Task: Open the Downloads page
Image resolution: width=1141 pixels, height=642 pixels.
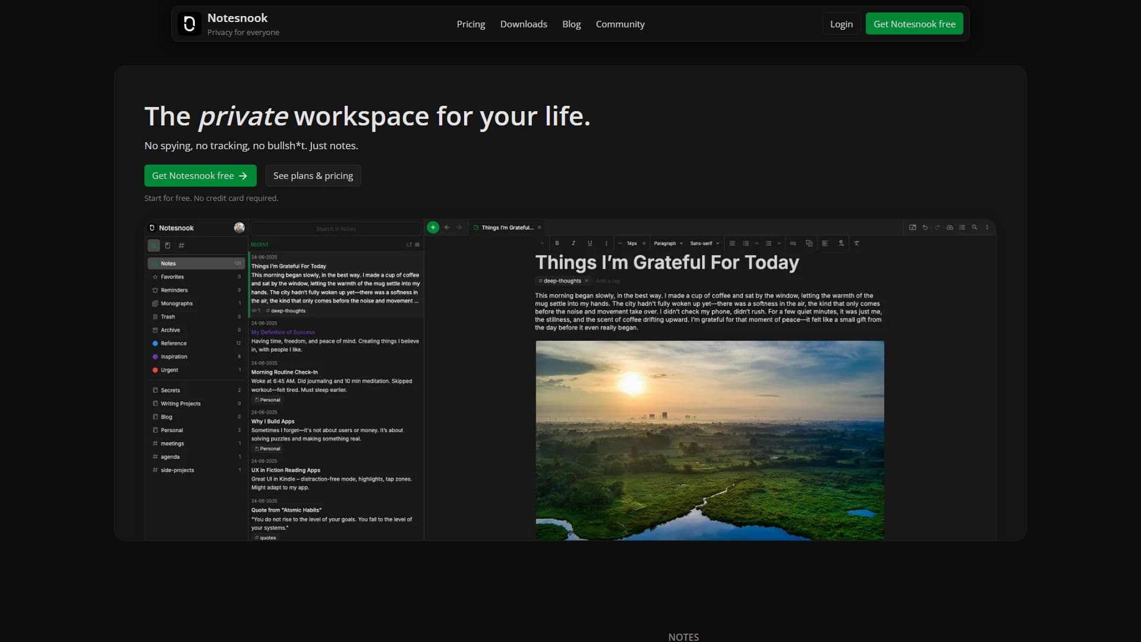Action: pyautogui.click(x=524, y=24)
